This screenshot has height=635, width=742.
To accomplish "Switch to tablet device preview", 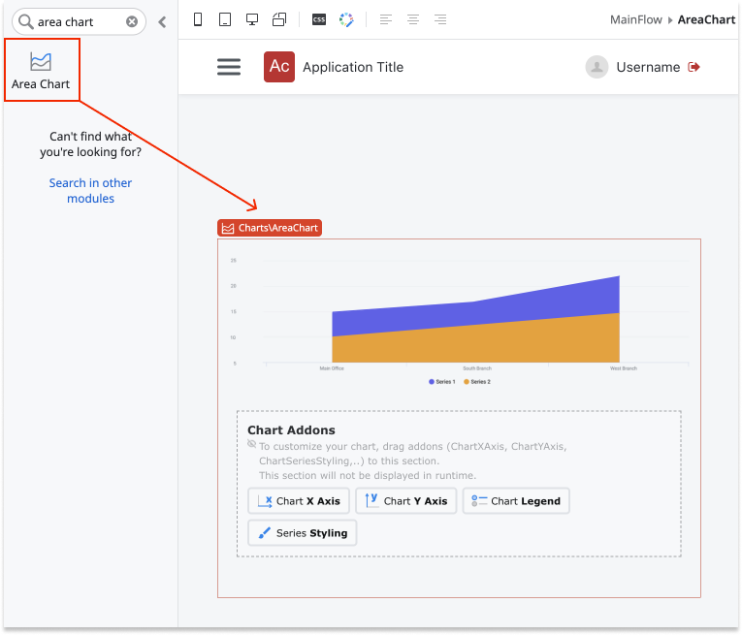I will (x=225, y=19).
